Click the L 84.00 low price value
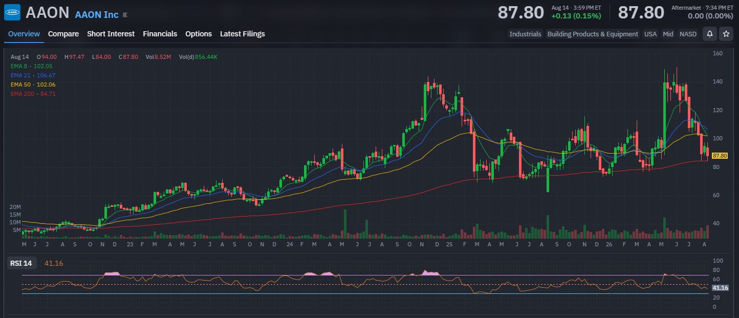Image resolution: width=739 pixels, height=318 pixels. pos(101,57)
